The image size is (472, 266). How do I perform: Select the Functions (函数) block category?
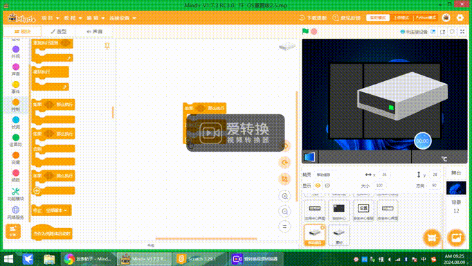tap(16, 176)
